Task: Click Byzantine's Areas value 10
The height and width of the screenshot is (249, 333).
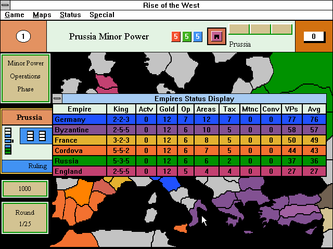Action: point(206,130)
